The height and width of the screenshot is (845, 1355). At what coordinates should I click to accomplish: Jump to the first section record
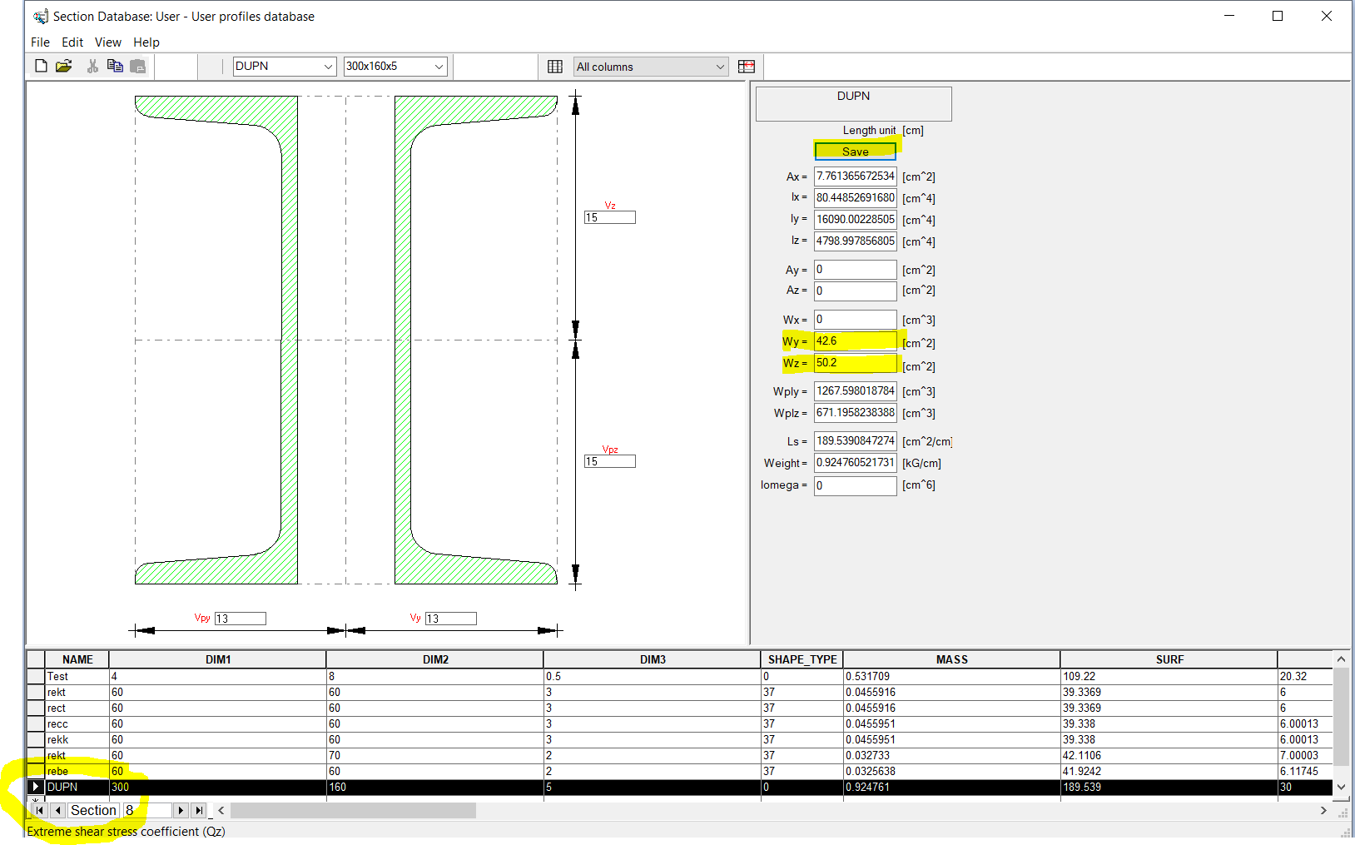(39, 810)
